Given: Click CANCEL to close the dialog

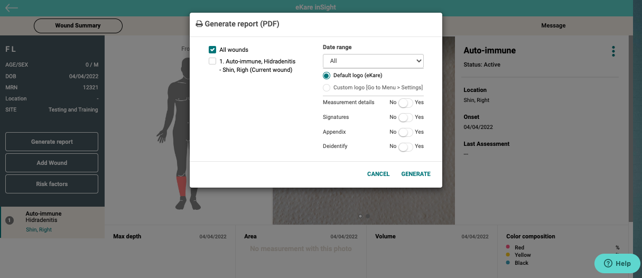Looking at the screenshot, I should coord(378,174).
